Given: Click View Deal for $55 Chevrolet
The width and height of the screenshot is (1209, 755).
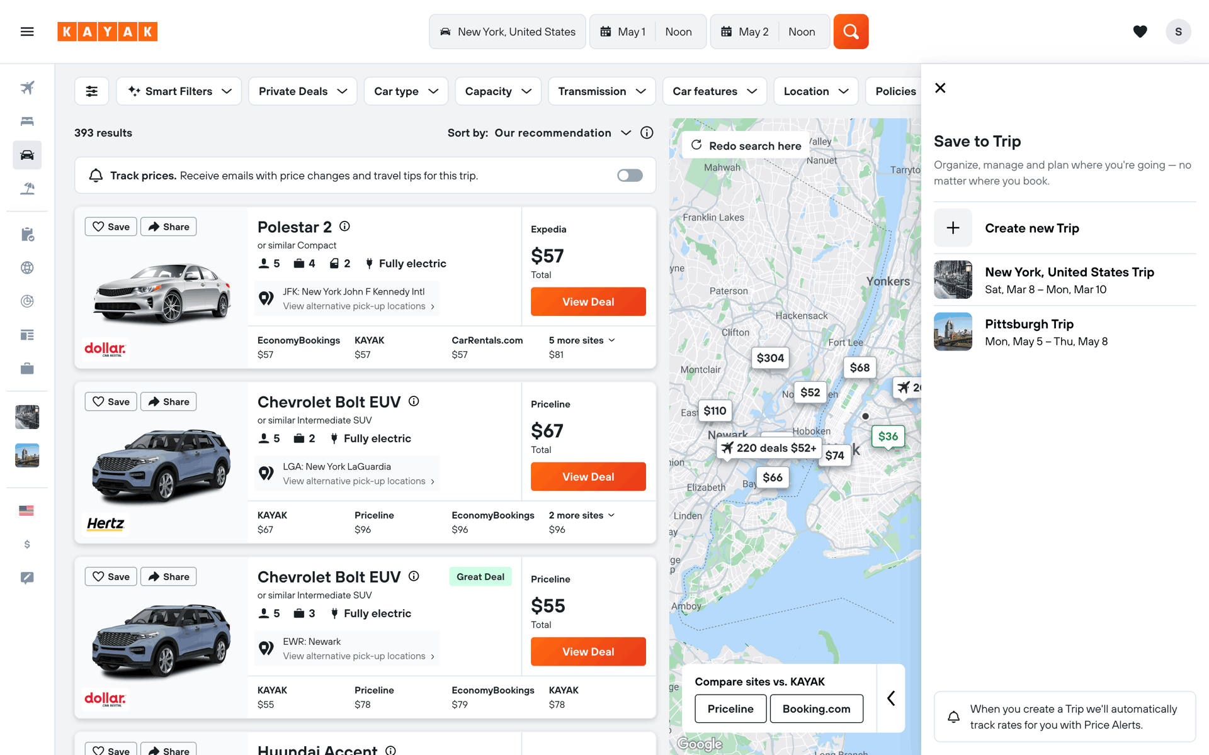Looking at the screenshot, I should tap(588, 651).
